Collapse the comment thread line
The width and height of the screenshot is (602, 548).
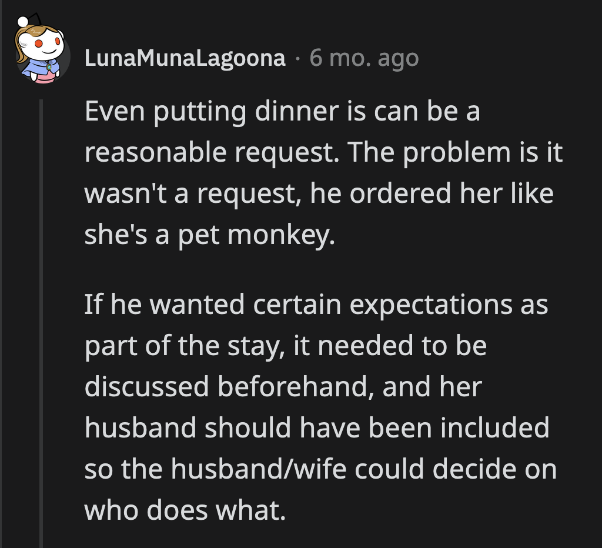41,294
